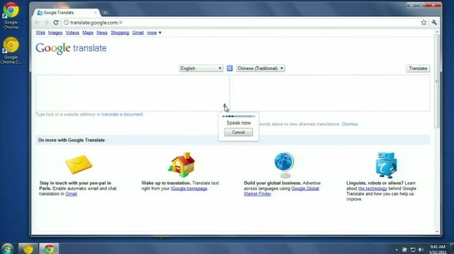Open Chinese (Traditional) target language dropdown
Image resolution: width=454 pixels, height=254 pixels.
261,68
